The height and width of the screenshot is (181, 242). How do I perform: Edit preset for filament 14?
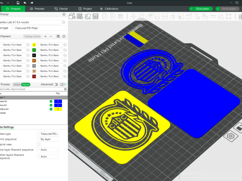65,76
